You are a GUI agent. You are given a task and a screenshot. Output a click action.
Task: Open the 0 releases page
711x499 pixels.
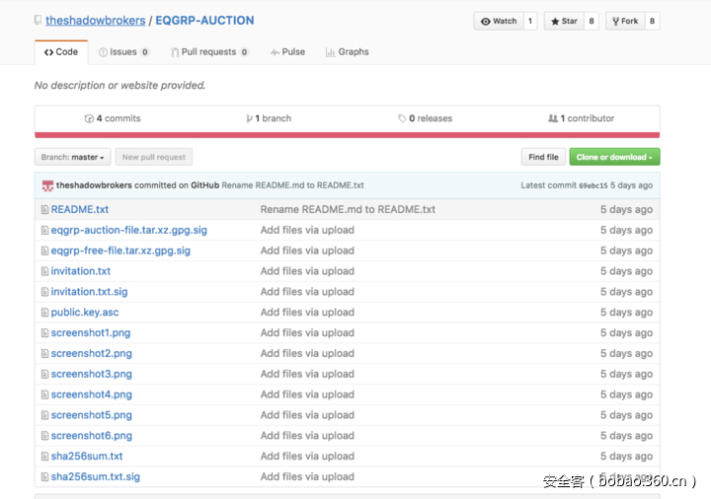(426, 118)
